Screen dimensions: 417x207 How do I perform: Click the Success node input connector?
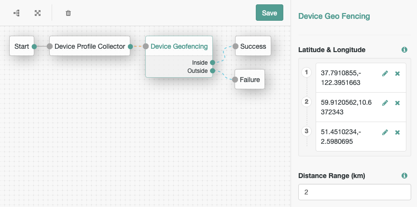click(x=236, y=46)
